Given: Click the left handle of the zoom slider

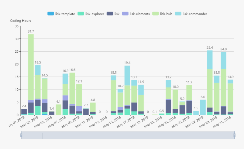Looking at the screenshot, I should (x=21, y=135).
